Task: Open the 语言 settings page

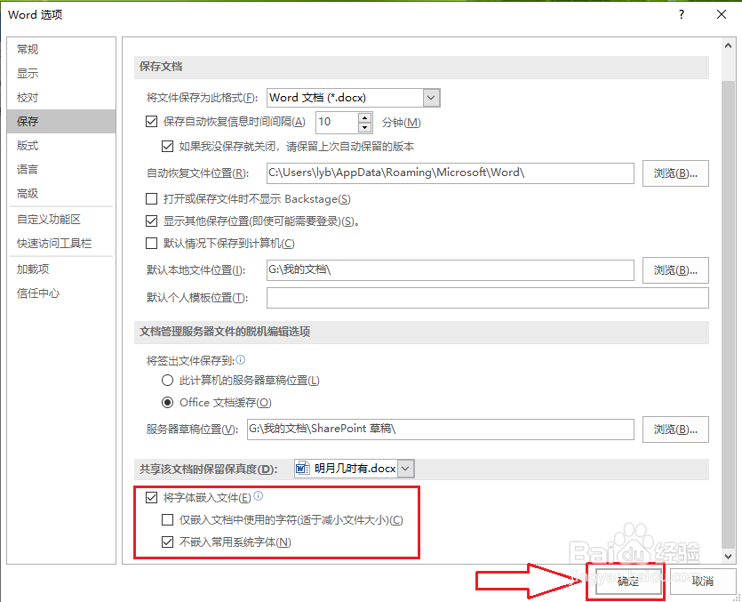Action: click(x=27, y=169)
